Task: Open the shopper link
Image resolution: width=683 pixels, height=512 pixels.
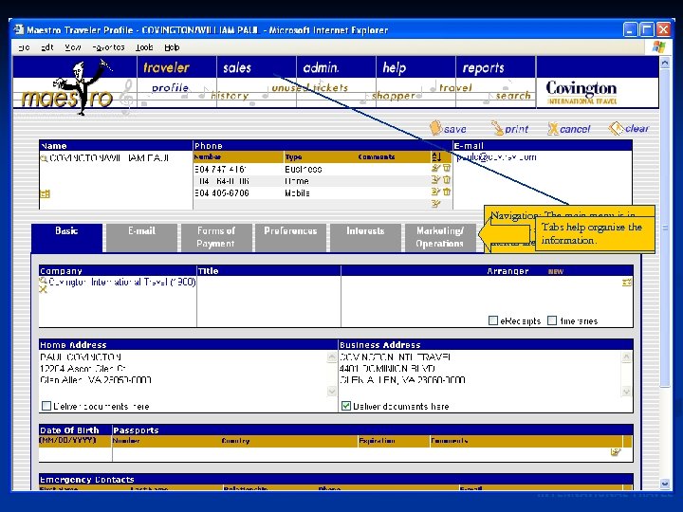Action: click(394, 96)
